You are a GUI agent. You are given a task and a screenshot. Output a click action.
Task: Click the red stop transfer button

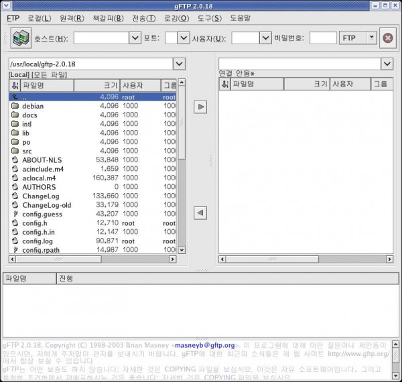(x=388, y=38)
